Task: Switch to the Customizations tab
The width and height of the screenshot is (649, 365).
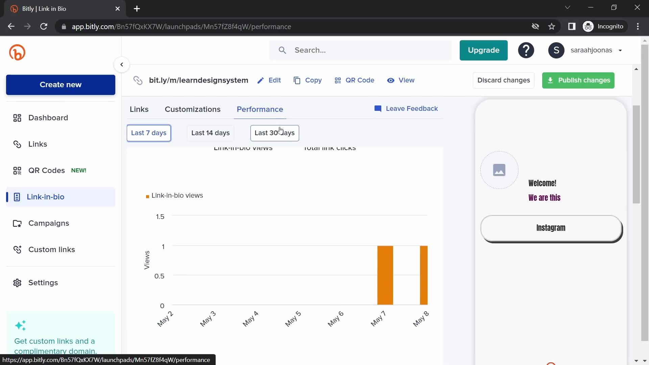Action: (x=193, y=109)
